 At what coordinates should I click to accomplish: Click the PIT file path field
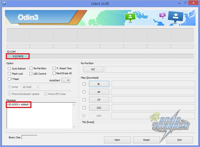[x=150, y=69]
